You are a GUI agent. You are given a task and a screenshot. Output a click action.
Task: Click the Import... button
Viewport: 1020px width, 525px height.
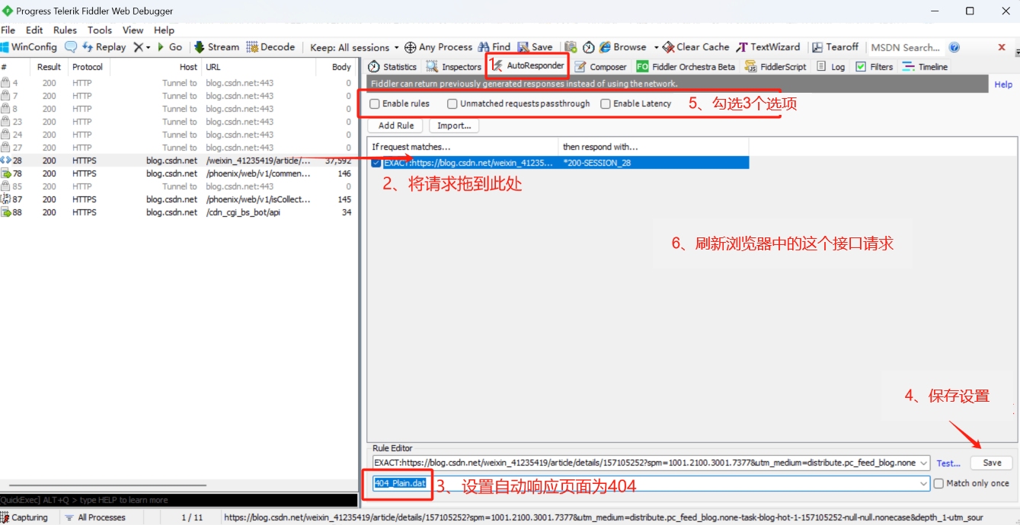pyautogui.click(x=454, y=126)
